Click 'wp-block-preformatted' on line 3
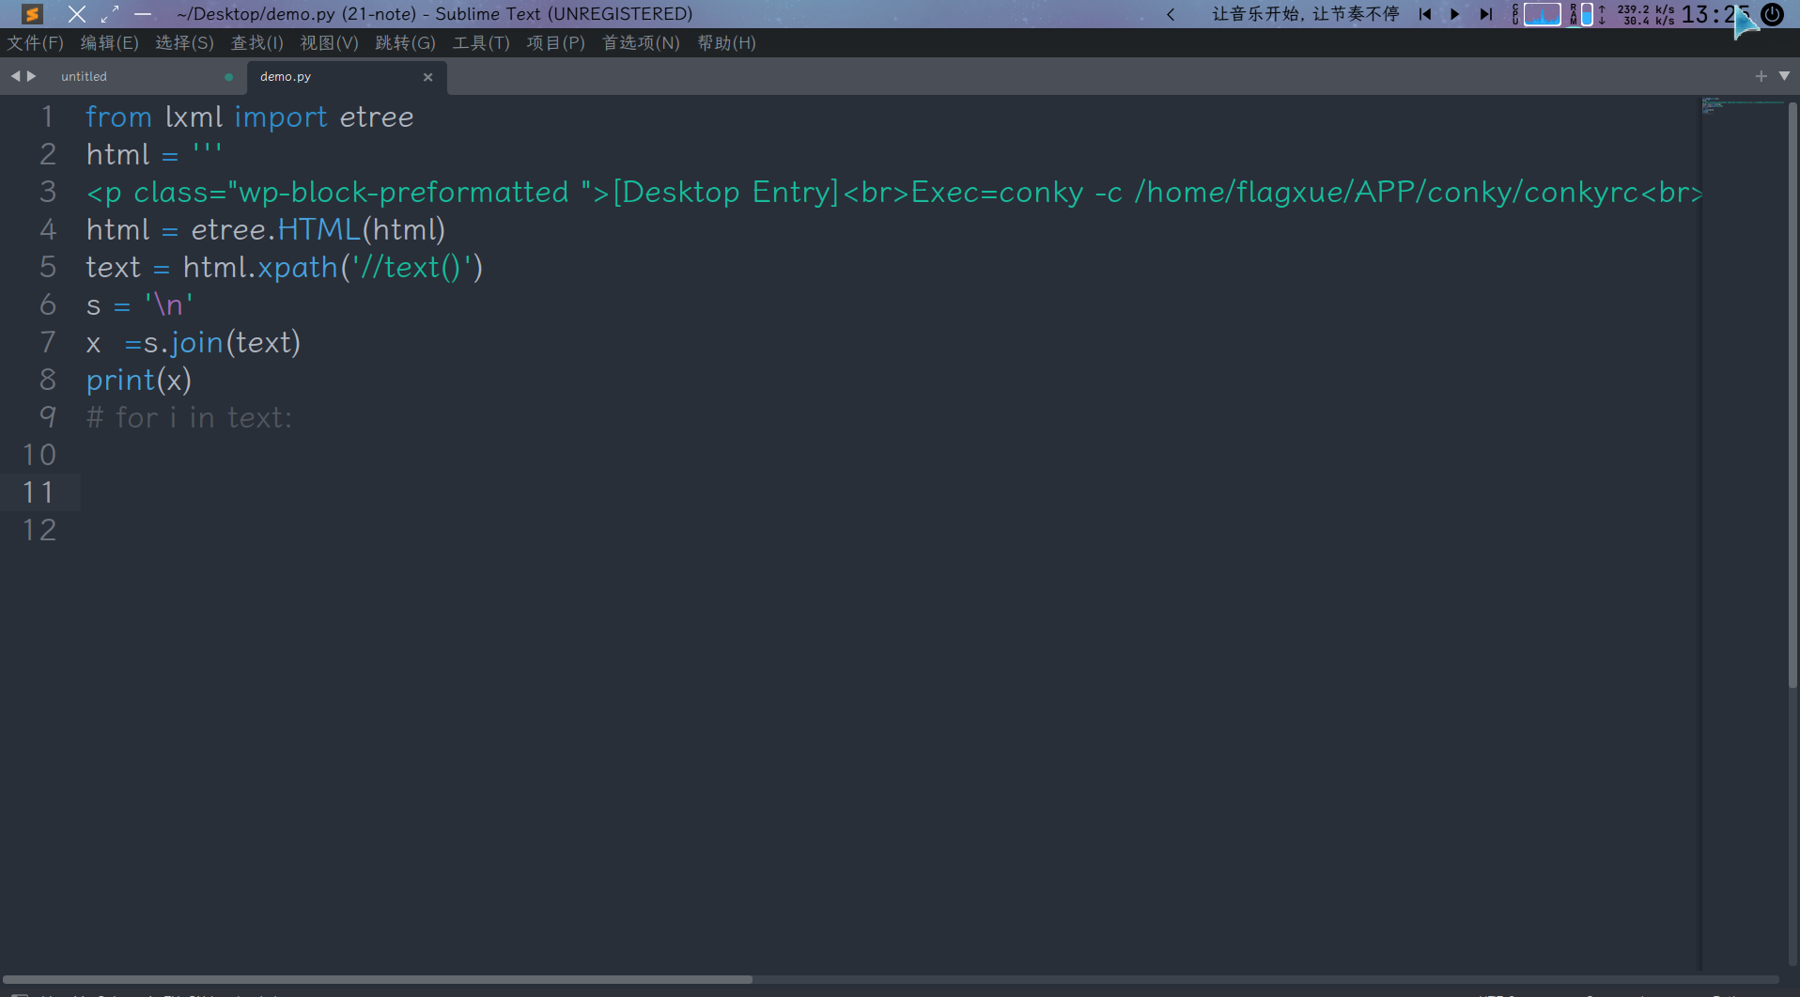Image resolution: width=1800 pixels, height=997 pixels. (404, 192)
